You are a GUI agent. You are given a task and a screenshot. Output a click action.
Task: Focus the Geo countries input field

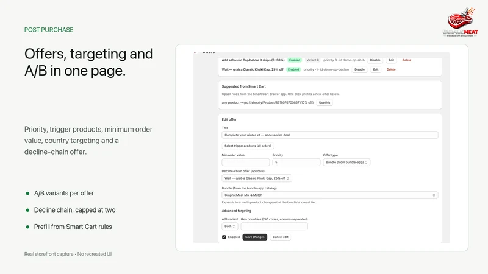(274, 226)
